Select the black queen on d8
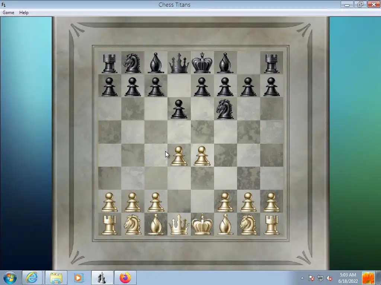 (179, 63)
